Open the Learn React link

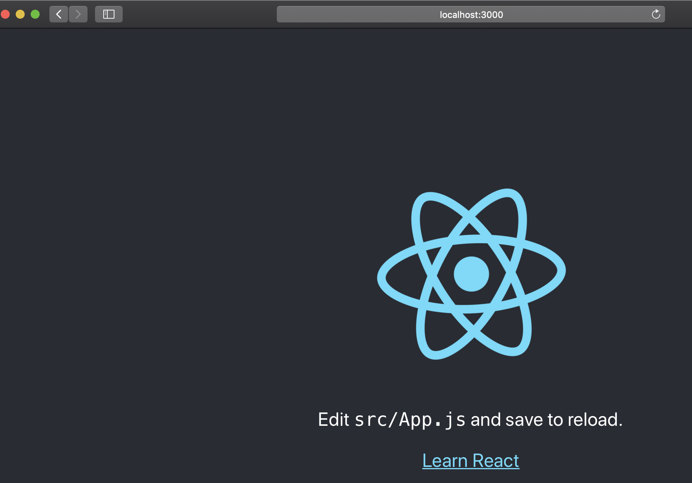(x=471, y=461)
